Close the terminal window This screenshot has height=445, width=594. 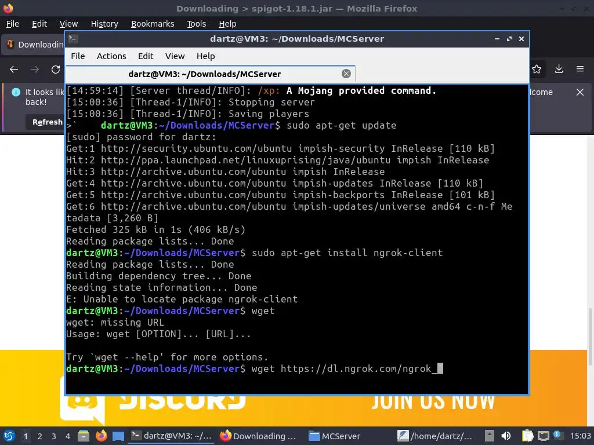coord(521,39)
